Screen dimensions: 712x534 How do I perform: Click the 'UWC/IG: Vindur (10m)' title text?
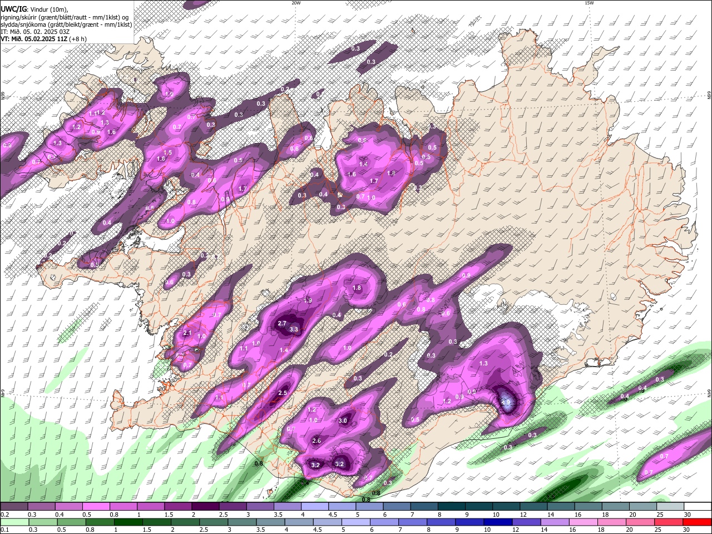click(33, 9)
